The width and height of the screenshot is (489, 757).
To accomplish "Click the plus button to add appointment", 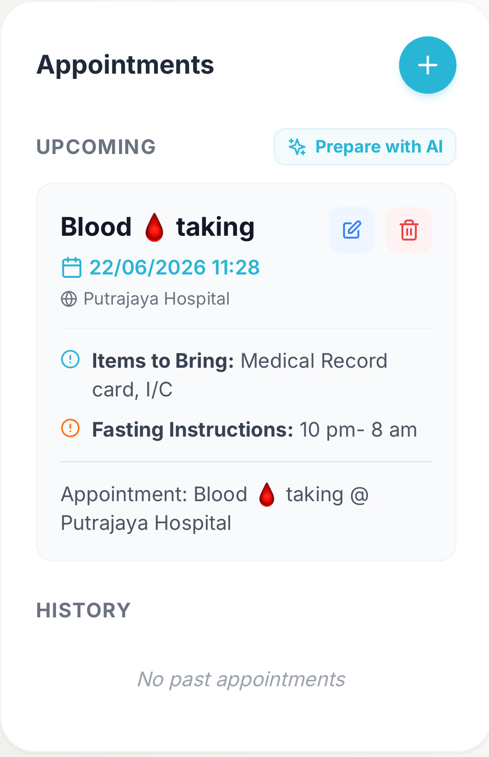I will click(x=427, y=65).
